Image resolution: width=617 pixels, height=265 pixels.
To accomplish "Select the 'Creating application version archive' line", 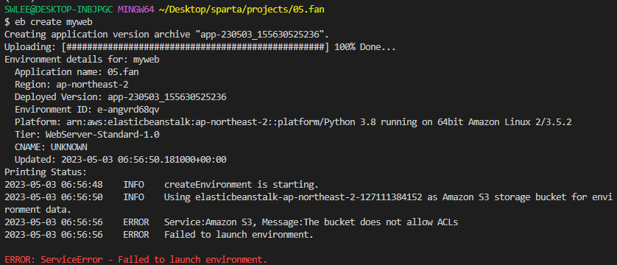I will (166, 35).
